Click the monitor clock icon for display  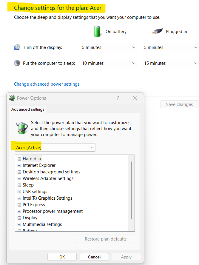point(17,47)
